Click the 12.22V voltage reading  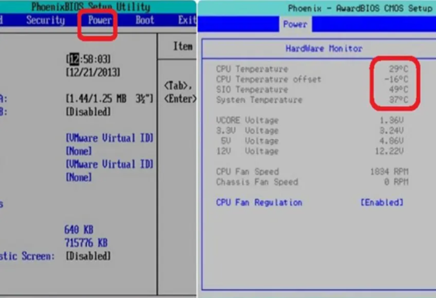coord(390,151)
